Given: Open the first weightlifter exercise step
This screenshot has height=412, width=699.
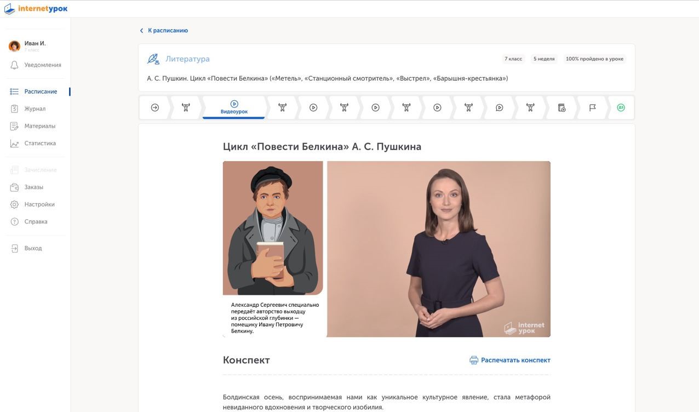Looking at the screenshot, I should pos(186,108).
